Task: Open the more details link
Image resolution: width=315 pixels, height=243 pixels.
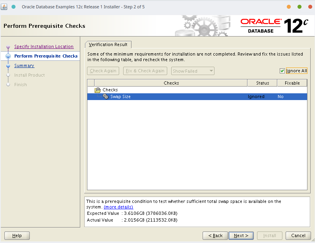Action: (118, 207)
